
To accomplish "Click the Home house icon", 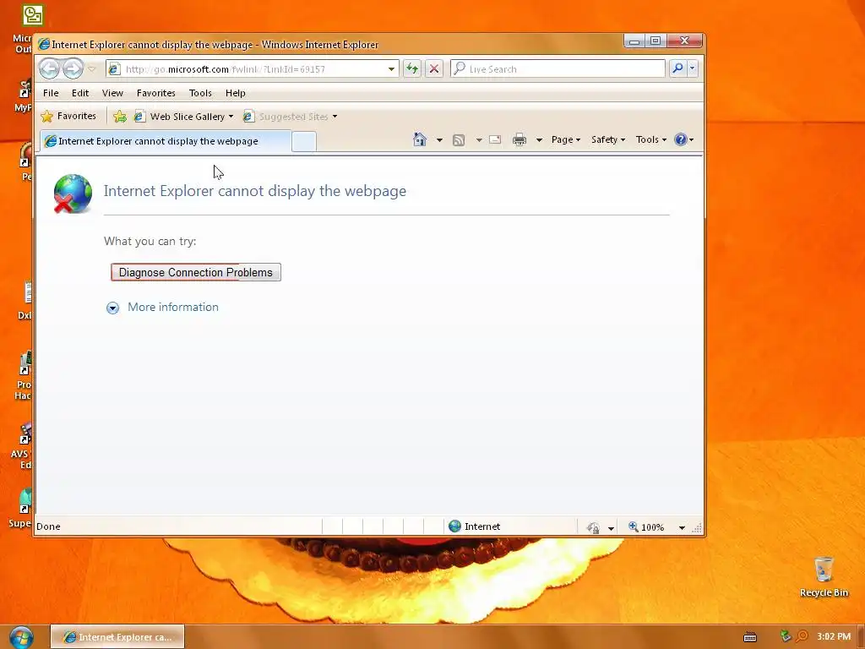I will click(x=420, y=139).
